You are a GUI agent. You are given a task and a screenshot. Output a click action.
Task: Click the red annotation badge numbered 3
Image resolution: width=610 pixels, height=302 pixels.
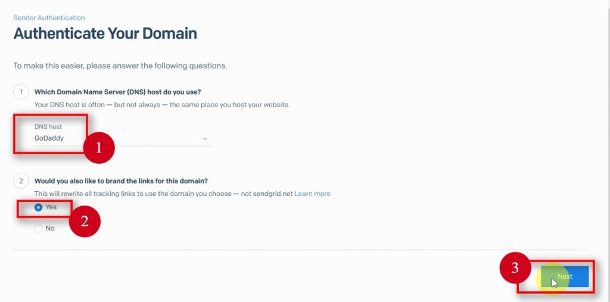click(515, 269)
